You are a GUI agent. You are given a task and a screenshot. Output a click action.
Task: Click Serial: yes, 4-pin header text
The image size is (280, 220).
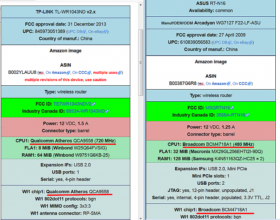tap(66, 179)
